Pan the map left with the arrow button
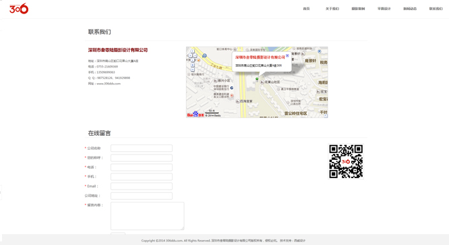This screenshot has width=449, height=245. [190, 55]
